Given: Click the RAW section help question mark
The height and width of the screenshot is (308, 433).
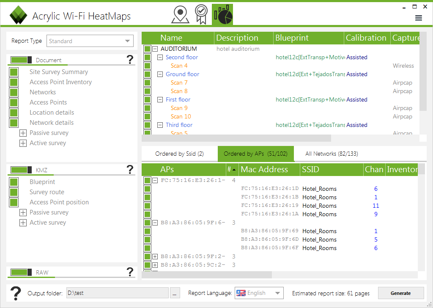Looking at the screenshot, I should point(130,272).
